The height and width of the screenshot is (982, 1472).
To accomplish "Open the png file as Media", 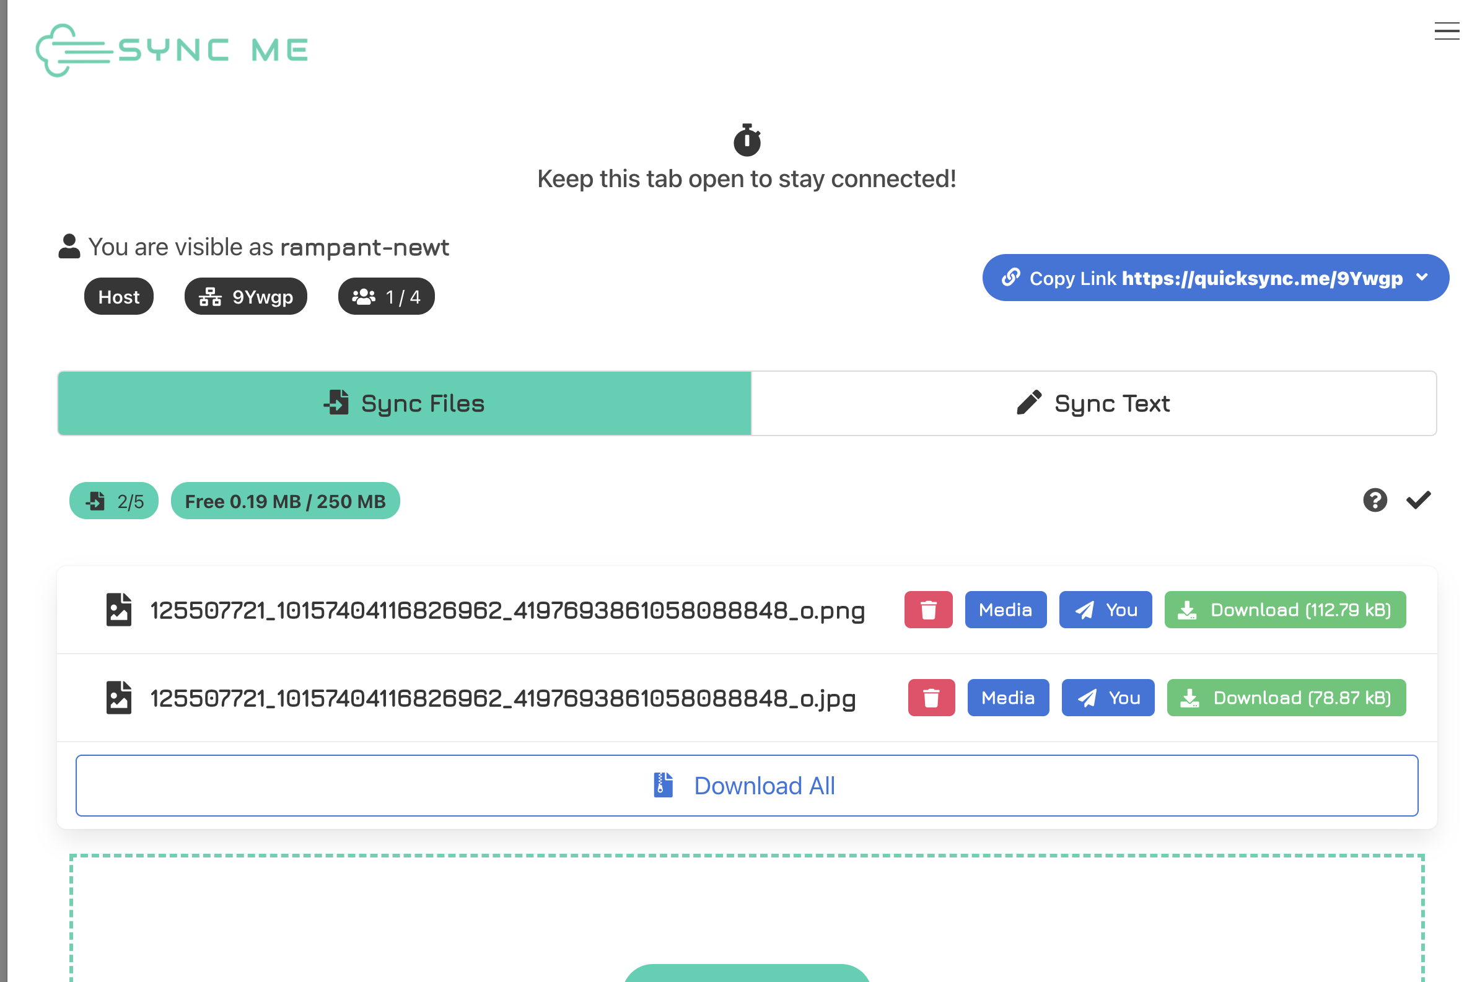I will pyautogui.click(x=1005, y=610).
